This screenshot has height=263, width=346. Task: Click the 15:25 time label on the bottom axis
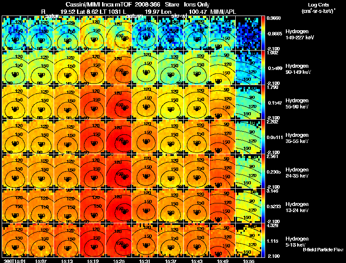tap(119, 261)
